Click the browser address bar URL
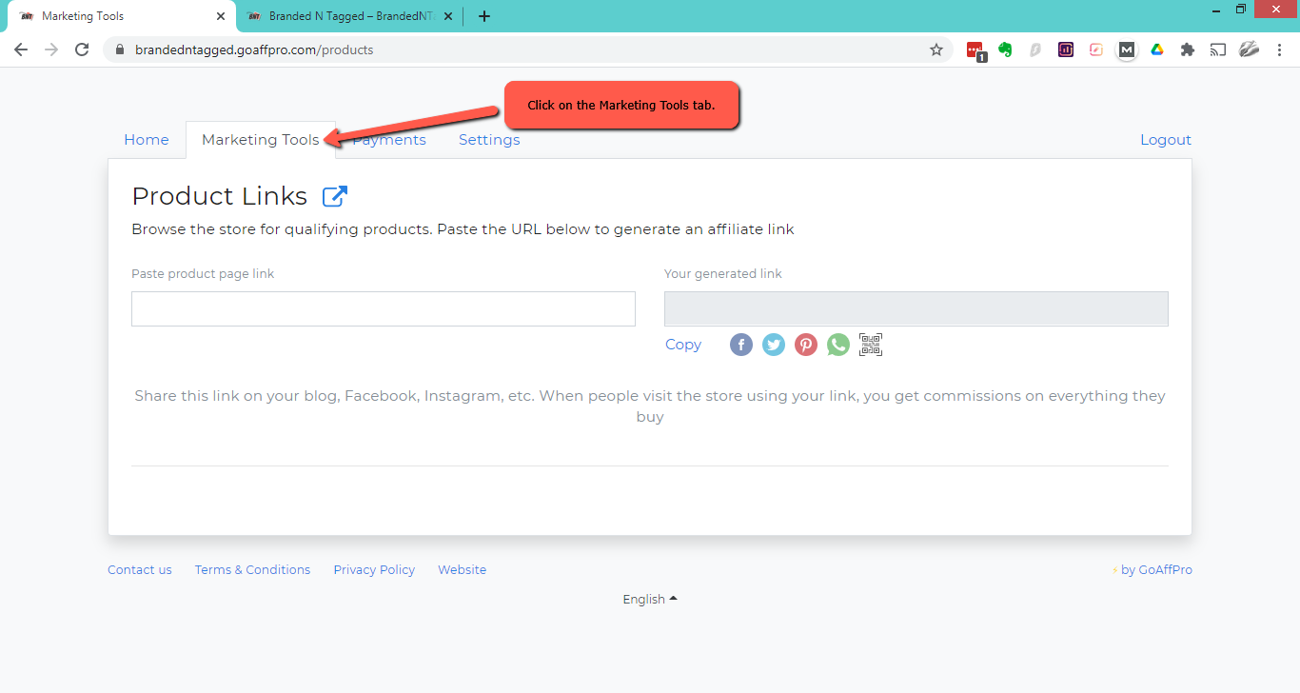 (254, 49)
